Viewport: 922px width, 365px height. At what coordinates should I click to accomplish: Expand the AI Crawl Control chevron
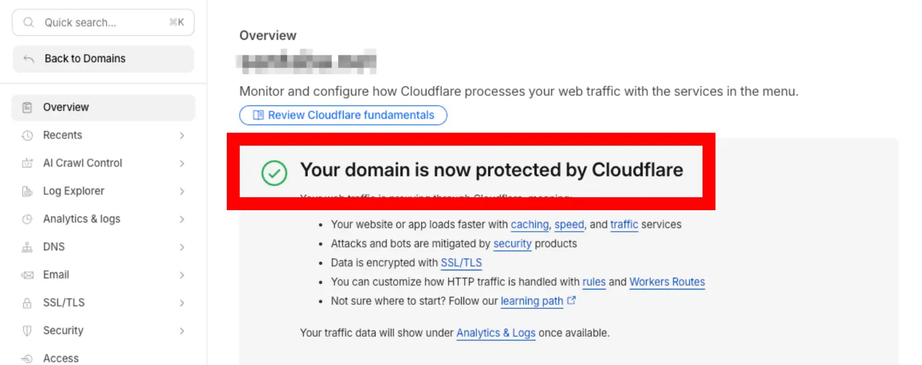[x=182, y=163]
